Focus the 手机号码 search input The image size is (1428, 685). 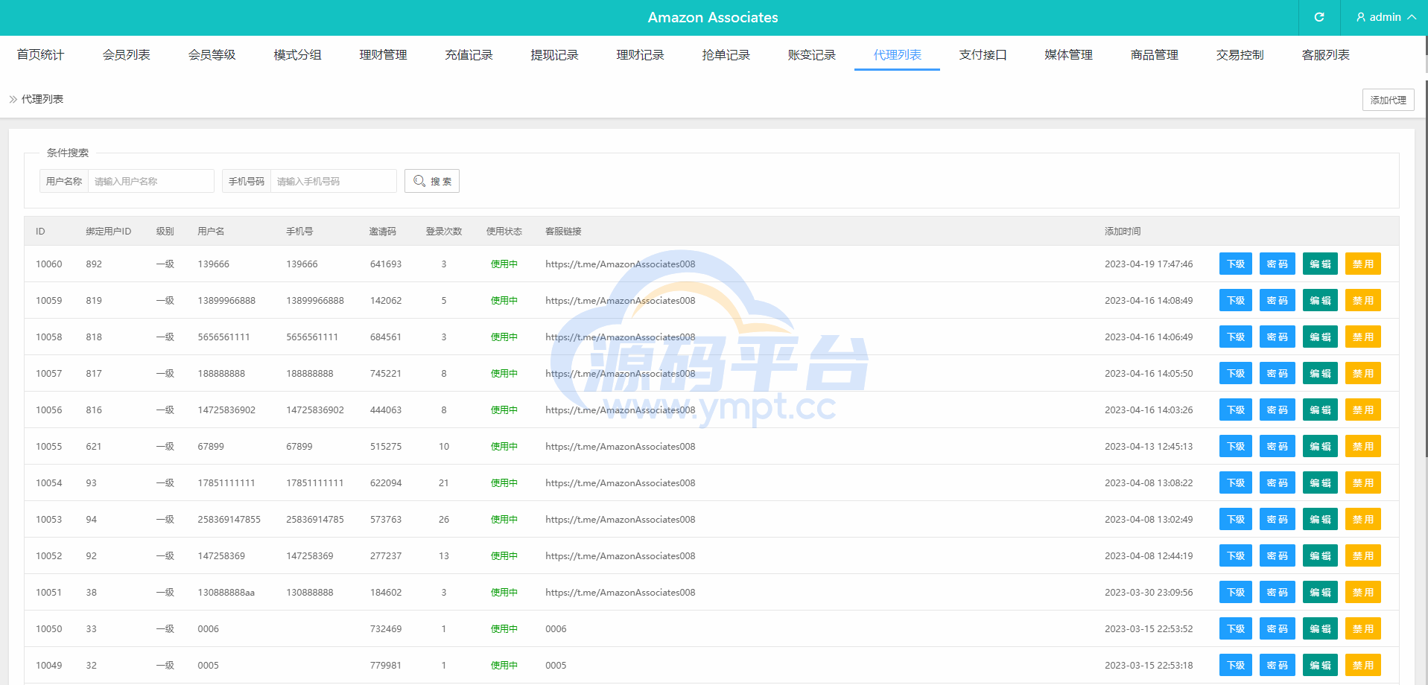[333, 181]
